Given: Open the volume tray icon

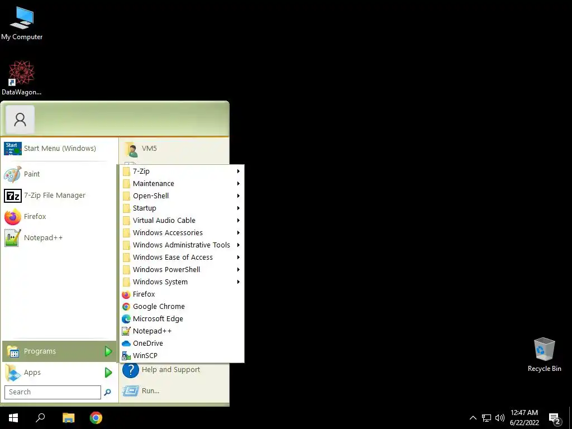Looking at the screenshot, I should click(x=500, y=418).
